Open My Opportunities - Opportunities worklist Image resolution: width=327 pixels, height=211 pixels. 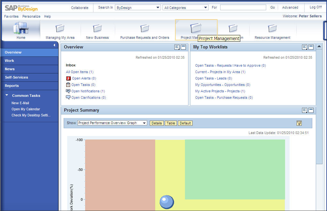point(222,85)
